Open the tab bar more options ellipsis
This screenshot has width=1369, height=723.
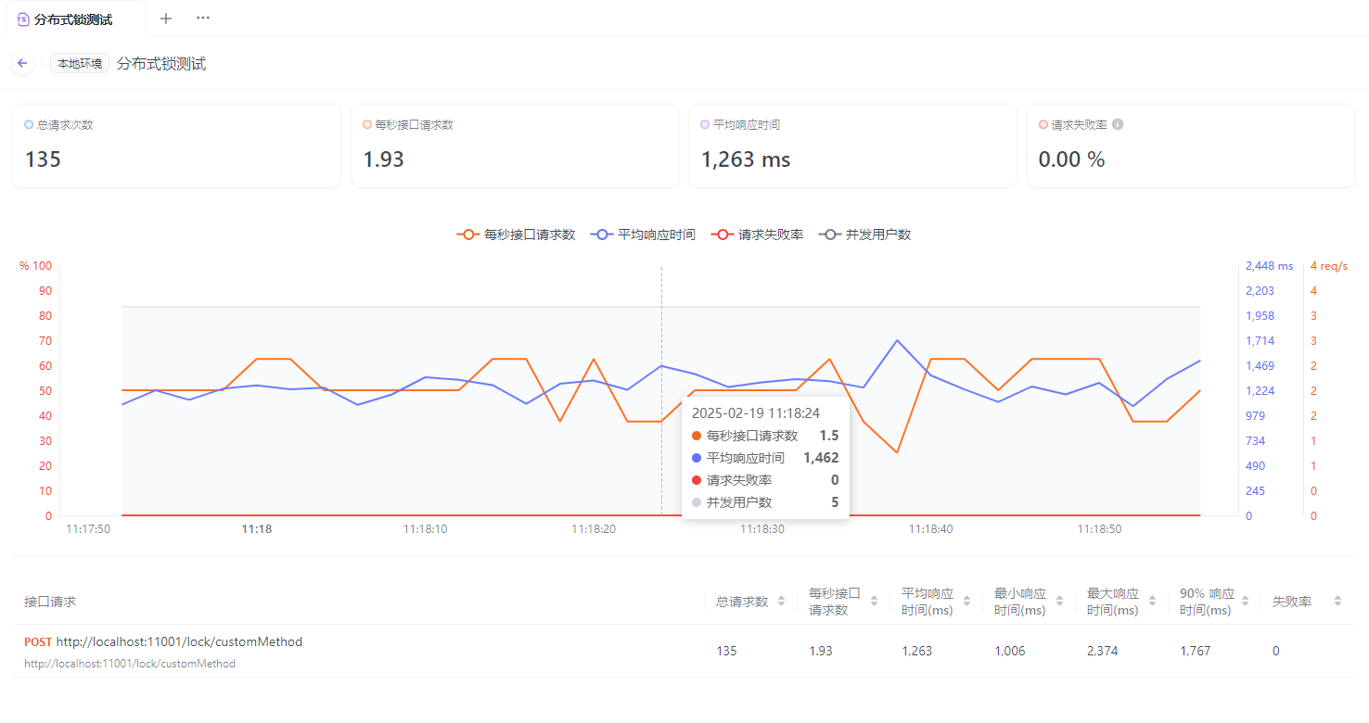[x=203, y=19]
